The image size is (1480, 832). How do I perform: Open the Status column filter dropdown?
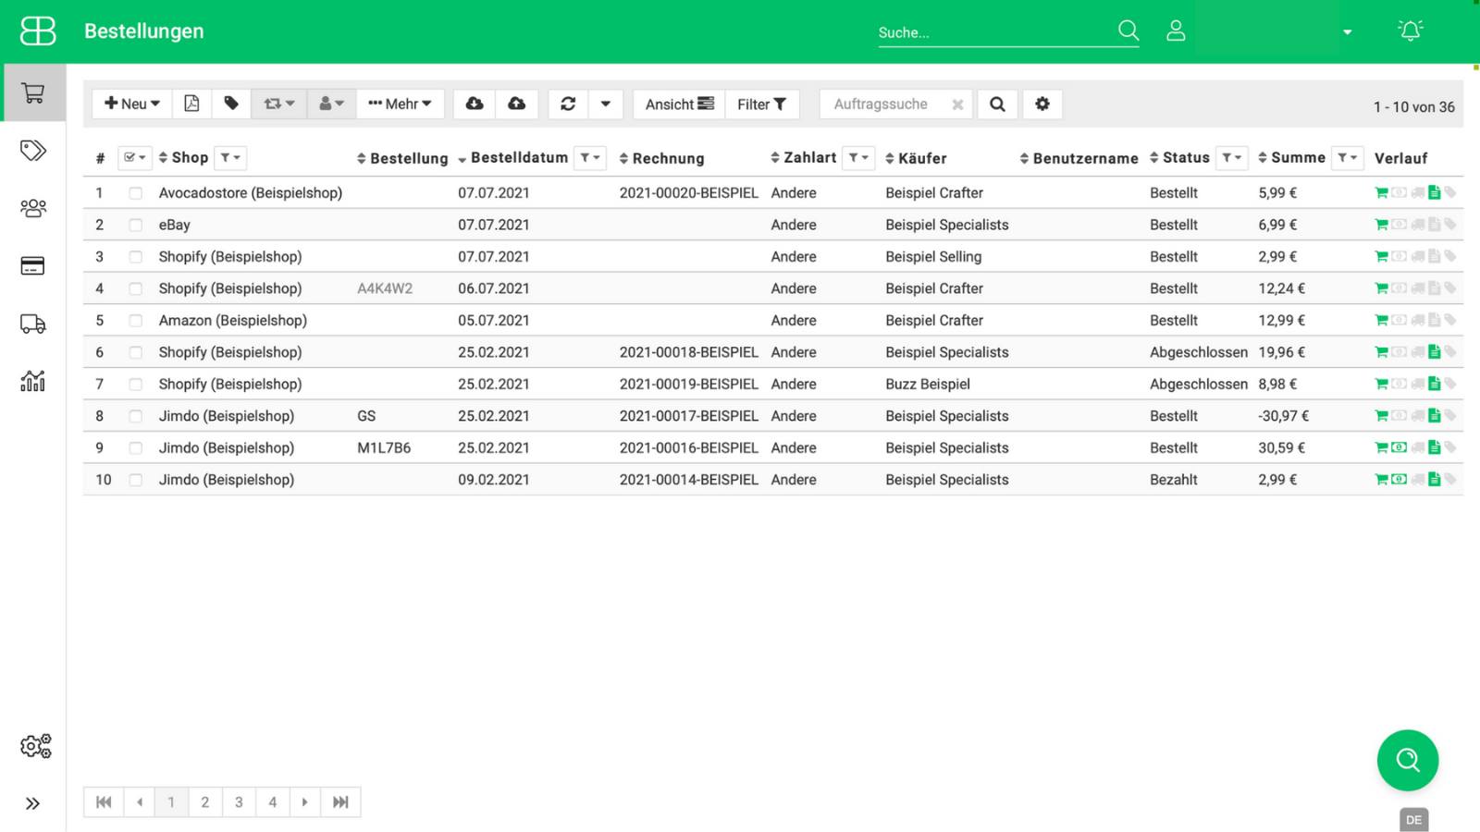(x=1232, y=157)
